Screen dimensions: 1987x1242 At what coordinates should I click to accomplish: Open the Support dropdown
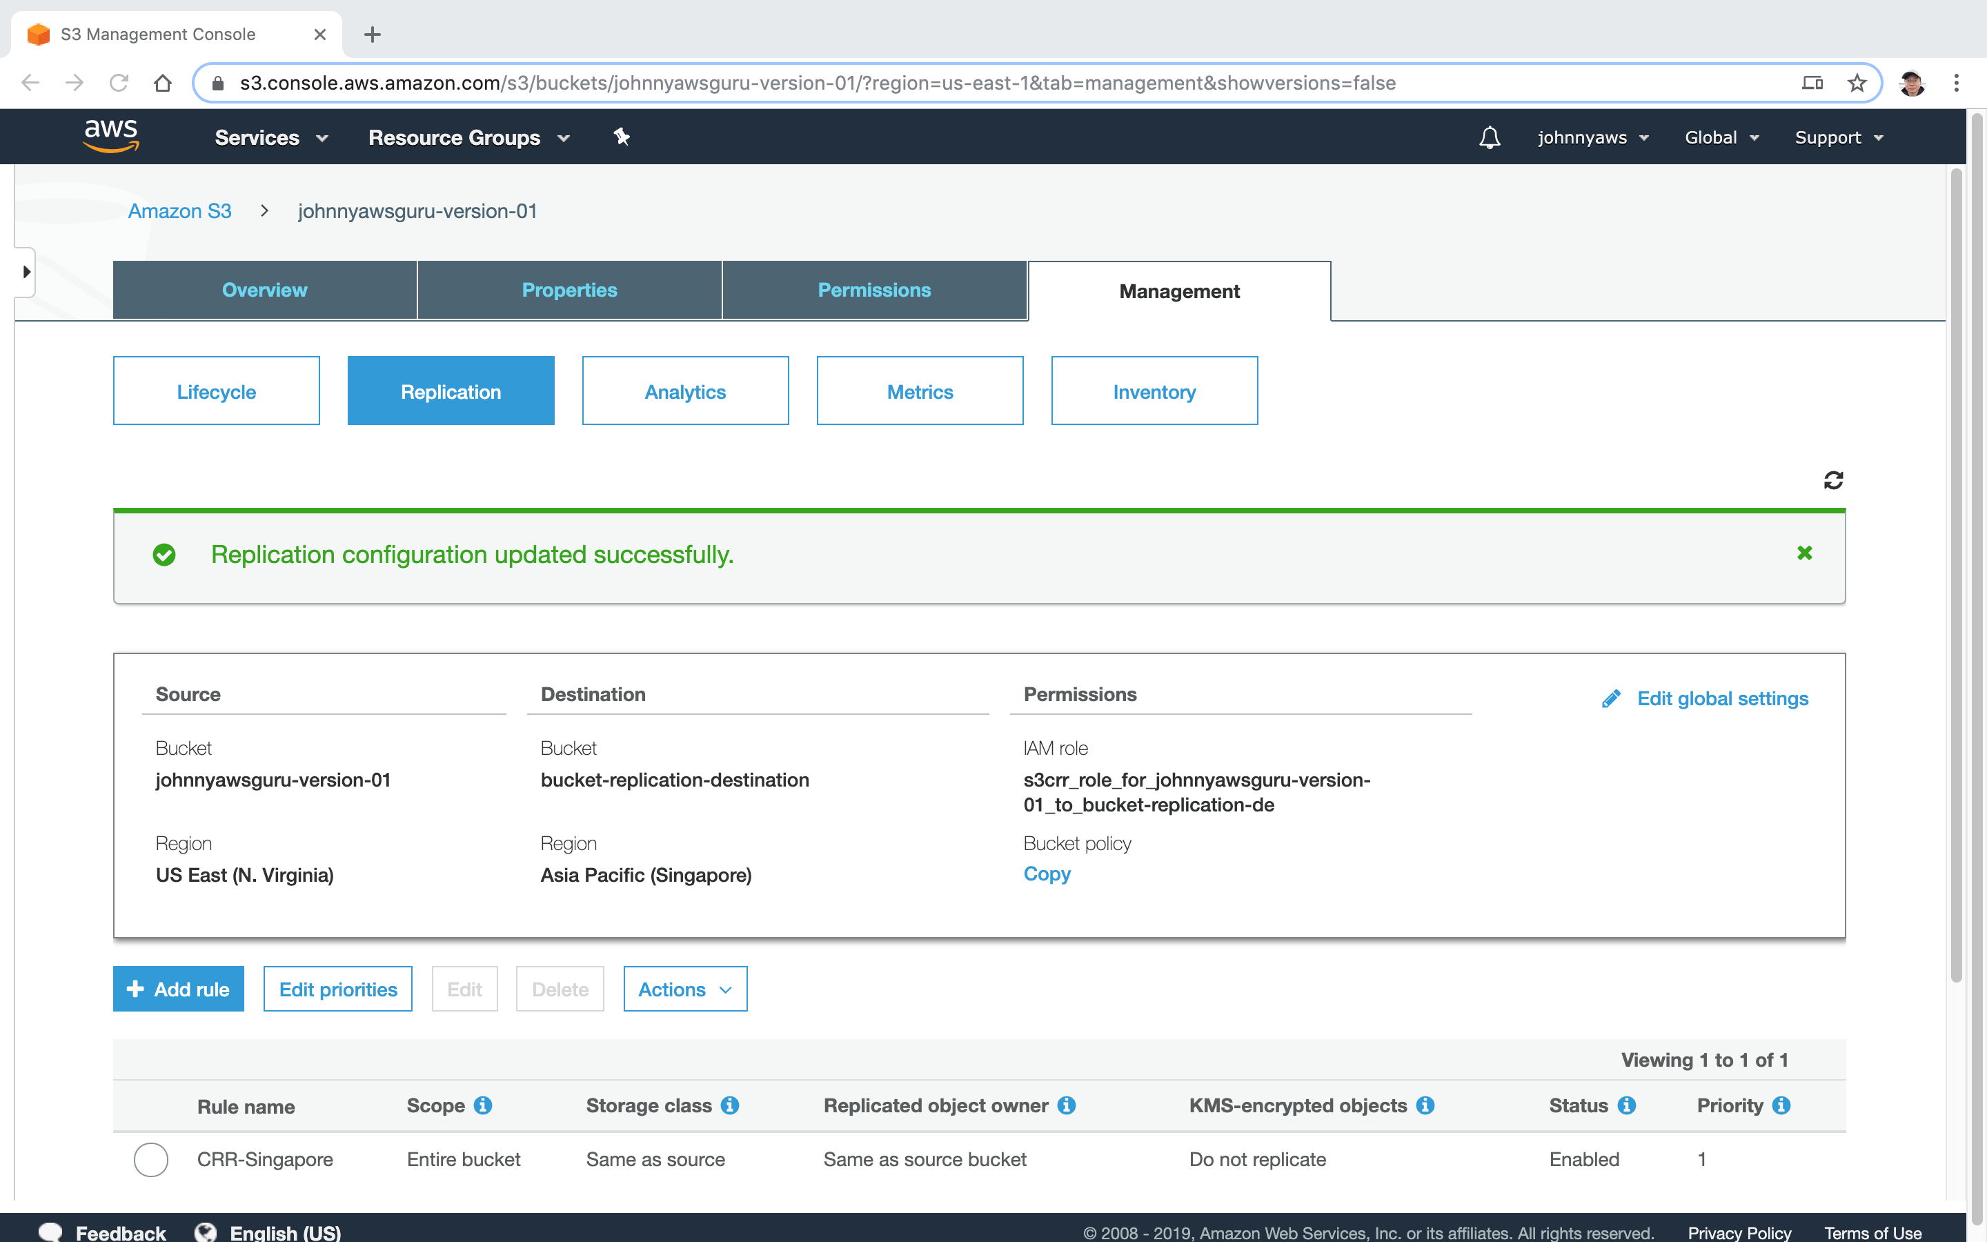click(1839, 138)
